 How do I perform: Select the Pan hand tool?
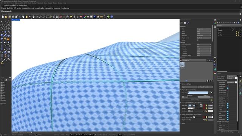[x=34, y=17]
